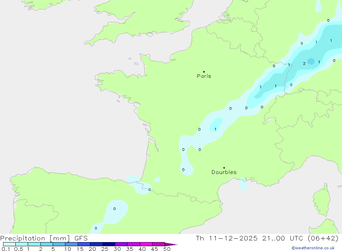Pick the 2–5 mm legend color swatch
Screen dimensions: 342x251
click(x=47, y=244)
